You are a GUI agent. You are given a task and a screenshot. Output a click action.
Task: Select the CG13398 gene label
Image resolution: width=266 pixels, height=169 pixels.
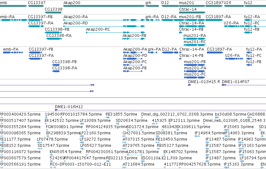54,9
